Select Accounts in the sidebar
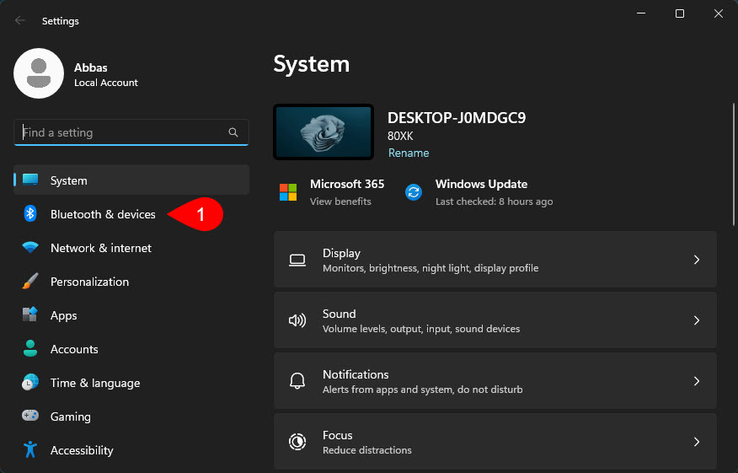Screen dimensions: 738x473 [74, 349]
